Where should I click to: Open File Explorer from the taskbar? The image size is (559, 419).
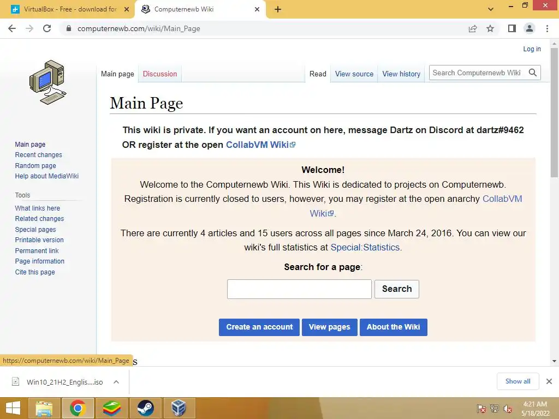44,408
